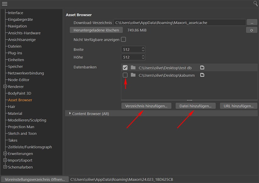The width and height of the screenshot is (259, 183).
Task: Open the hamburger menu icon
Action: click(4, 4)
